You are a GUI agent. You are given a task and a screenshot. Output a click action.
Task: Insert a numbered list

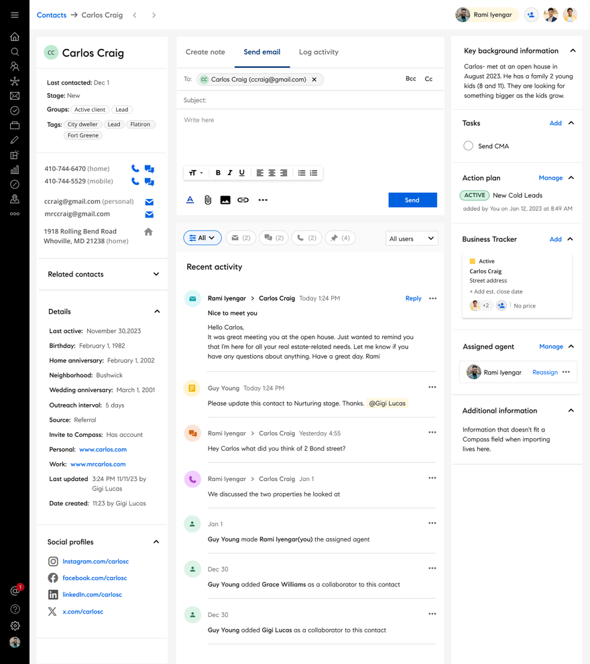[314, 173]
